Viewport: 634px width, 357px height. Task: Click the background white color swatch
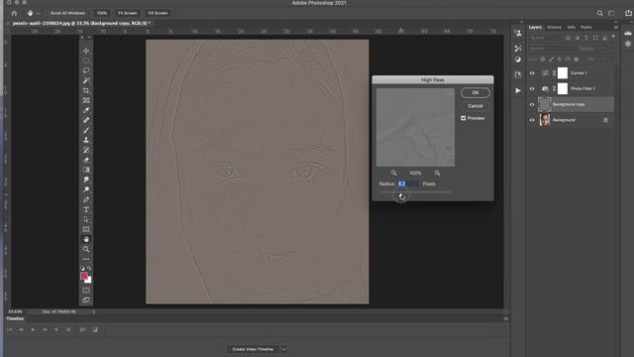pyautogui.click(x=89, y=280)
